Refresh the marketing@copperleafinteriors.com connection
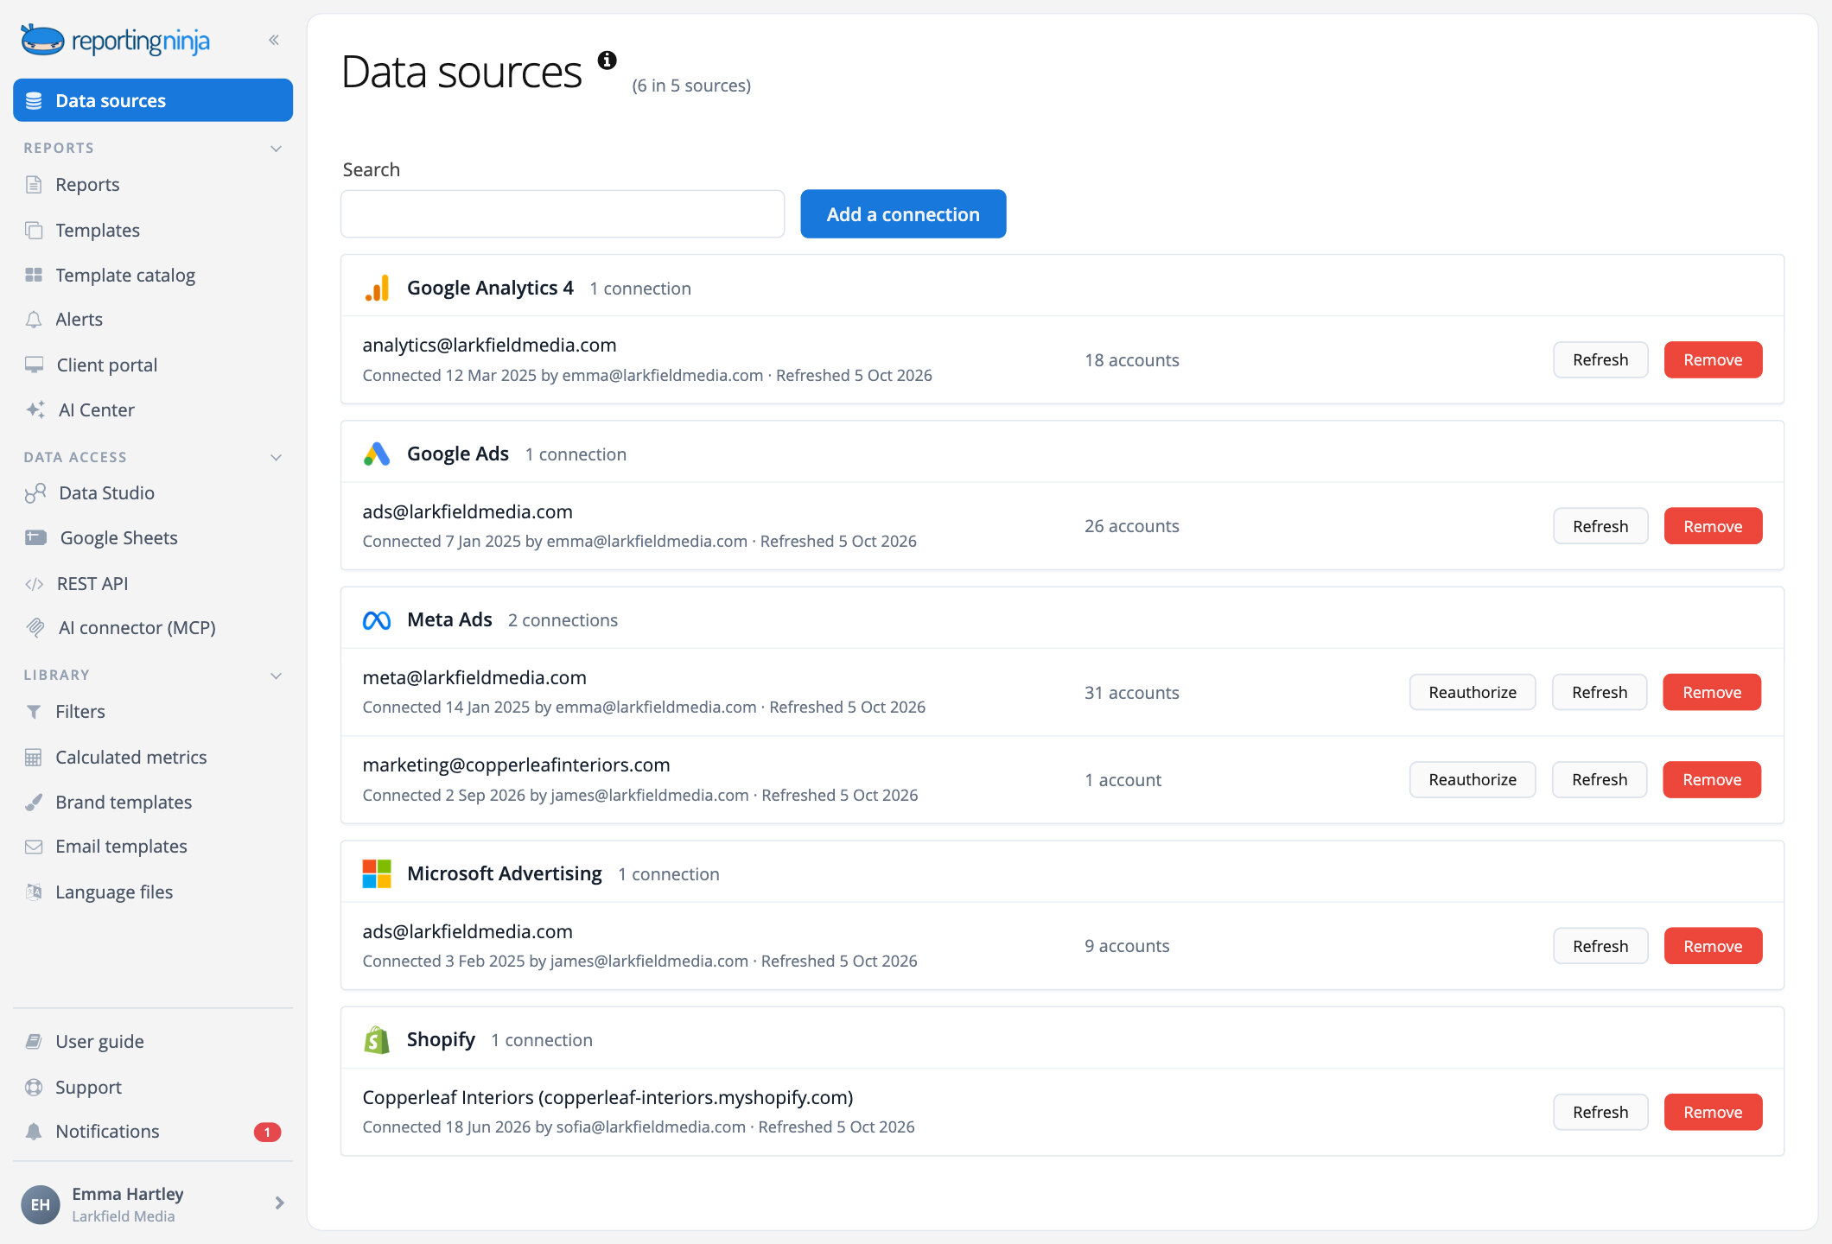The height and width of the screenshot is (1244, 1832). pyautogui.click(x=1600, y=779)
